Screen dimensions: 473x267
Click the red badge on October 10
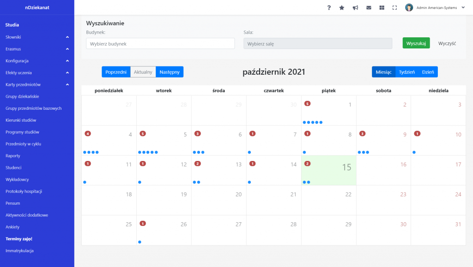click(x=417, y=133)
